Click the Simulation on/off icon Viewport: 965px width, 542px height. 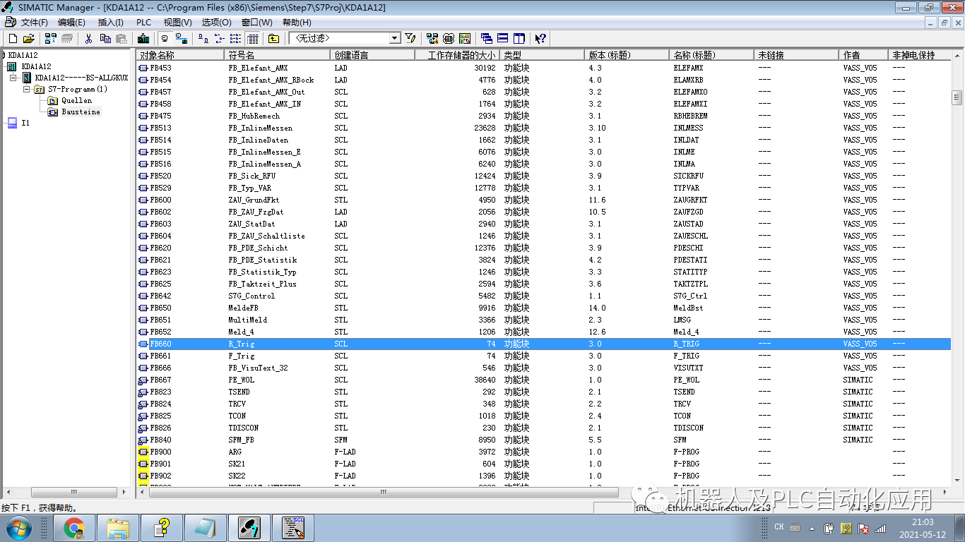point(448,38)
